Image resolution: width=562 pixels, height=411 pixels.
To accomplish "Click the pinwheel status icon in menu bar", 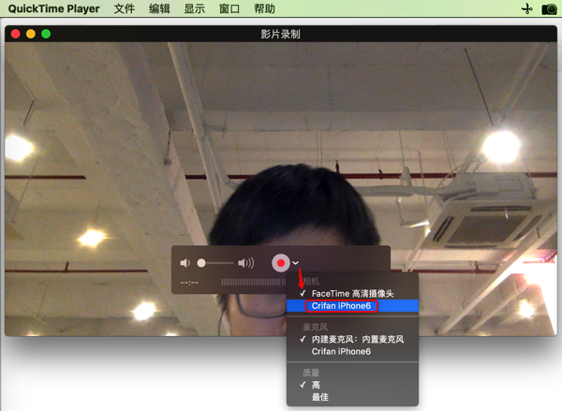I will click(526, 8).
